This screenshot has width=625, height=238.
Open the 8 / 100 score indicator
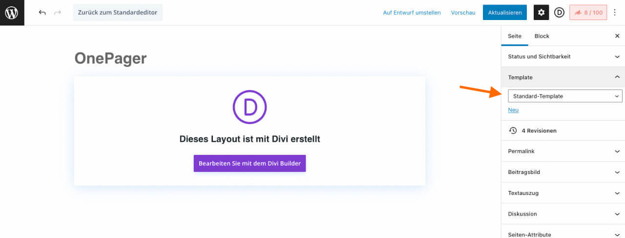pyautogui.click(x=588, y=13)
